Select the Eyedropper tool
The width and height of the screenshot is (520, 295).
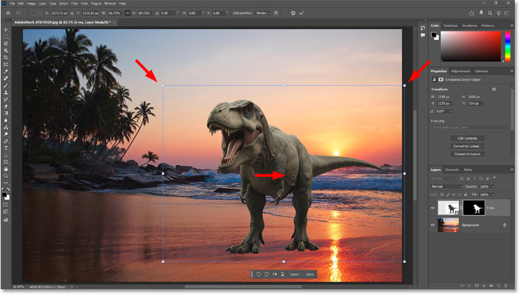pos(6,71)
